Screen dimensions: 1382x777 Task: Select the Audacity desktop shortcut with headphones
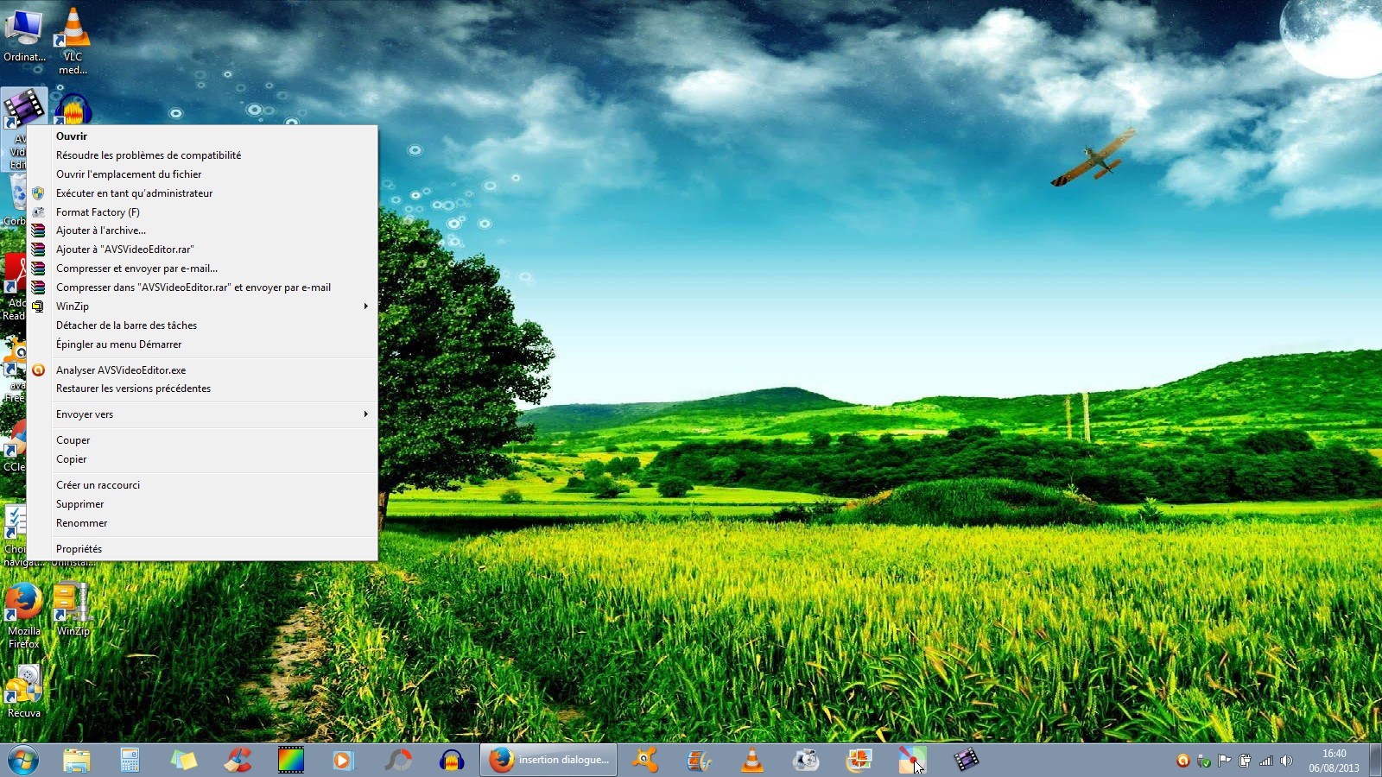73,110
